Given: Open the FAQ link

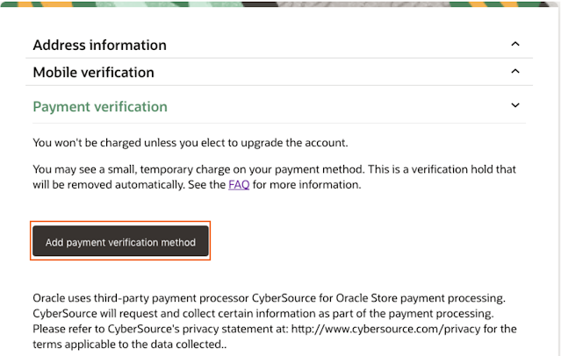Looking at the screenshot, I should [x=239, y=185].
